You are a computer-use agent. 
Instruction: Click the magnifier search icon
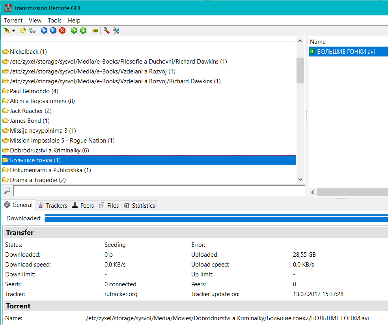[7, 191]
